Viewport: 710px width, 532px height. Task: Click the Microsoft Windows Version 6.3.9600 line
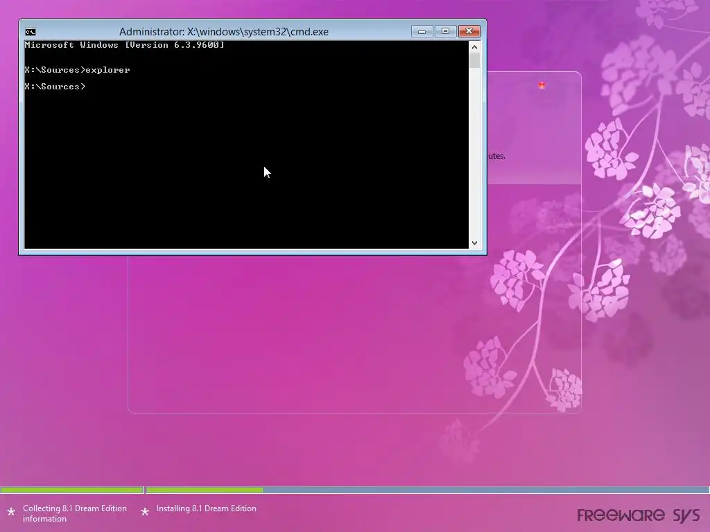point(125,45)
